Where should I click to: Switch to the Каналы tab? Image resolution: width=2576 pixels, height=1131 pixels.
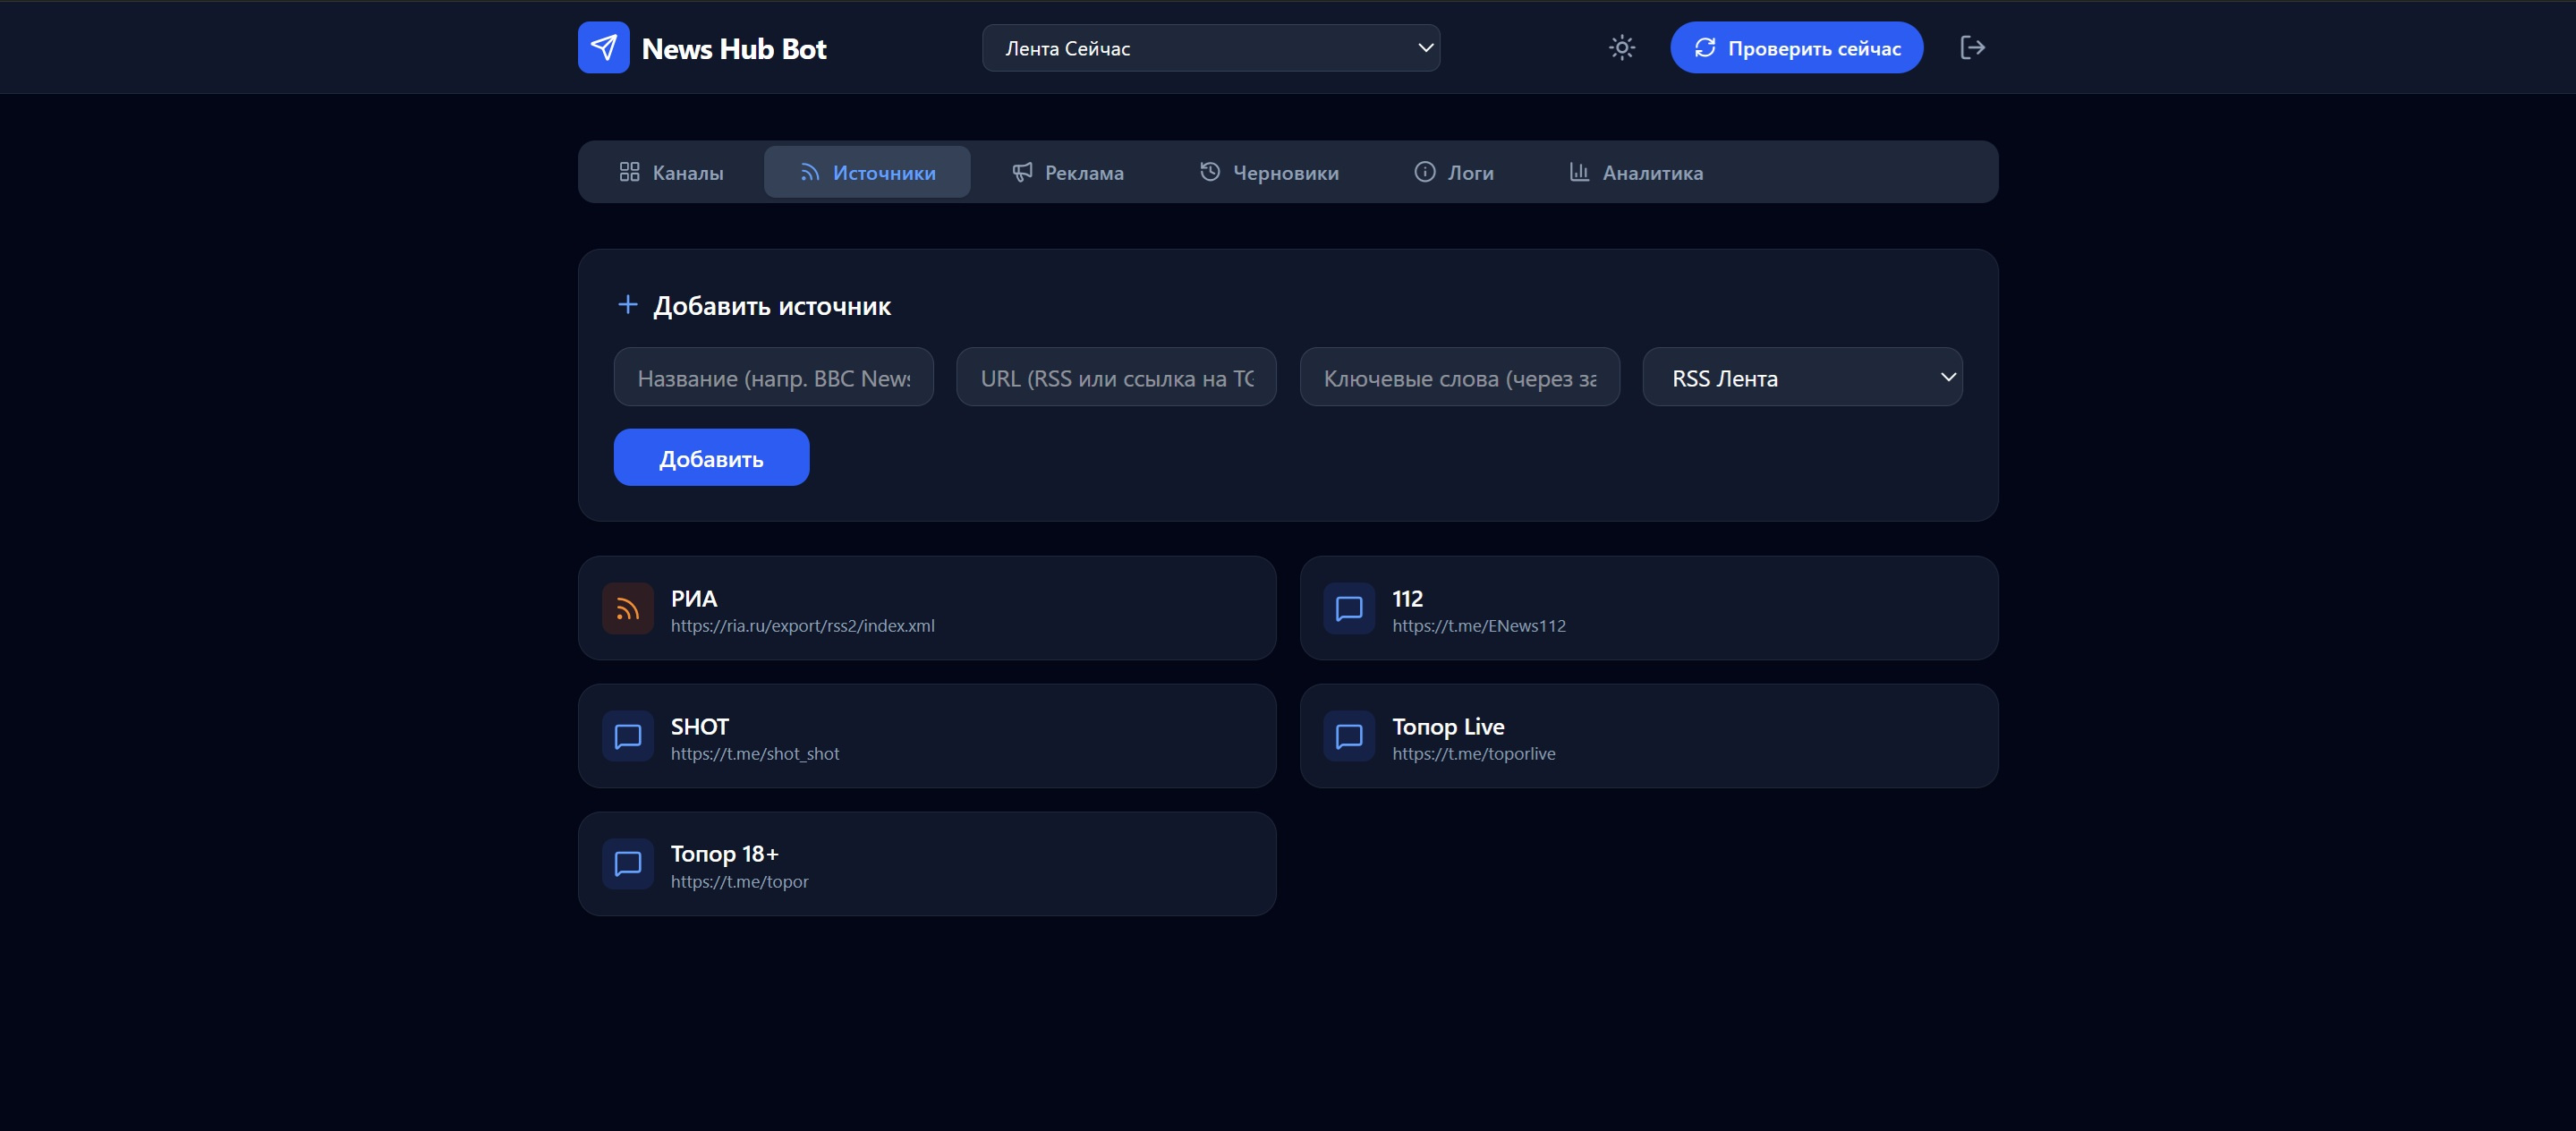pyautogui.click(x=671, y=172)
